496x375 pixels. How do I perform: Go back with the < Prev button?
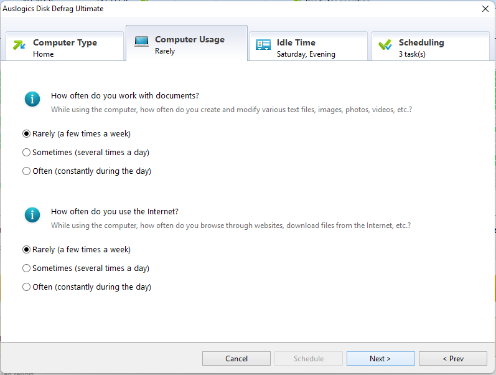click(452, 358)
